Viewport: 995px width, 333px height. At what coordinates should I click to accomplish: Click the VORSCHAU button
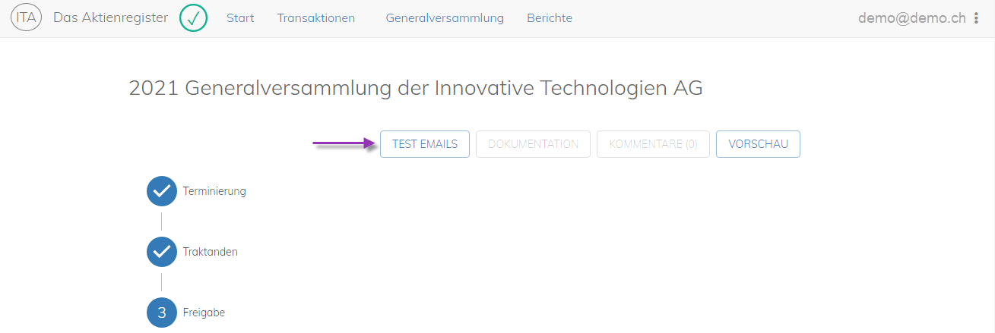tap(758, 144)
